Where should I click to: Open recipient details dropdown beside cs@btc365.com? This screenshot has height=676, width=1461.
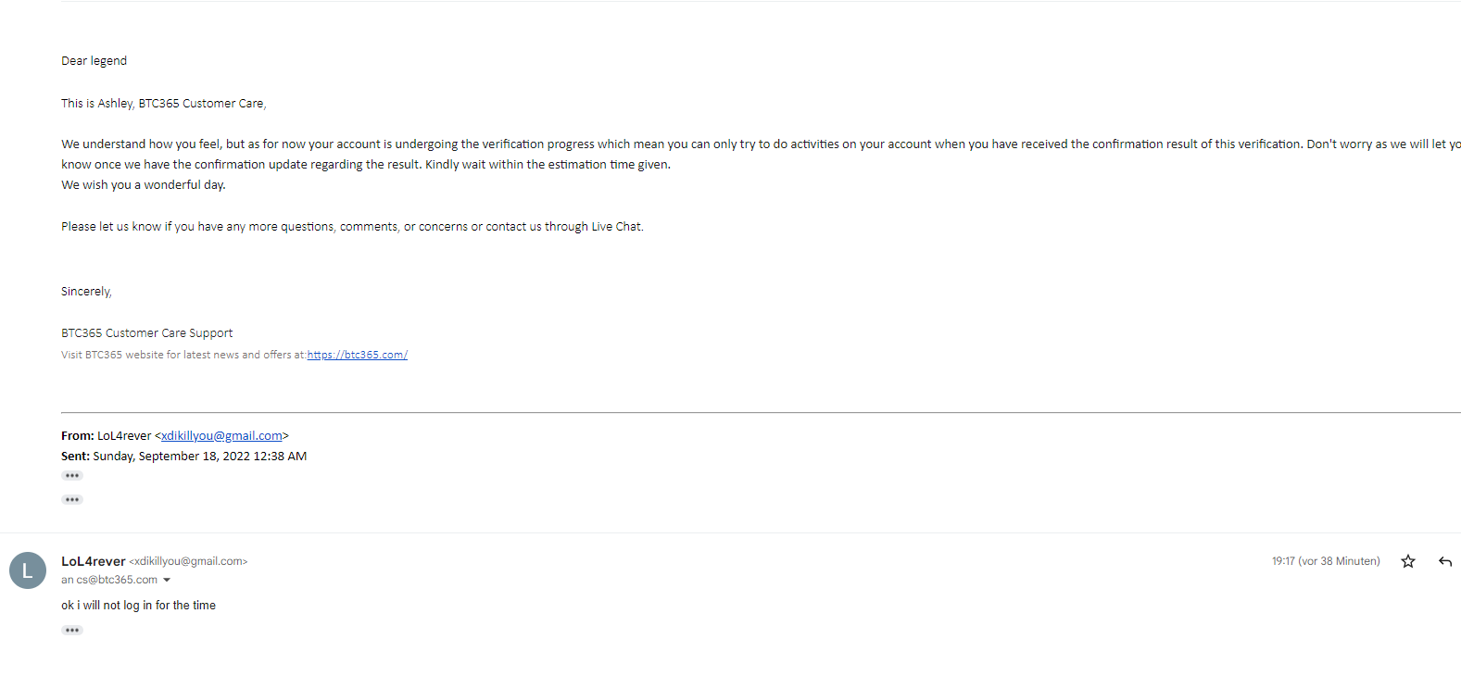pyautogui.click(x=167, y=581)
